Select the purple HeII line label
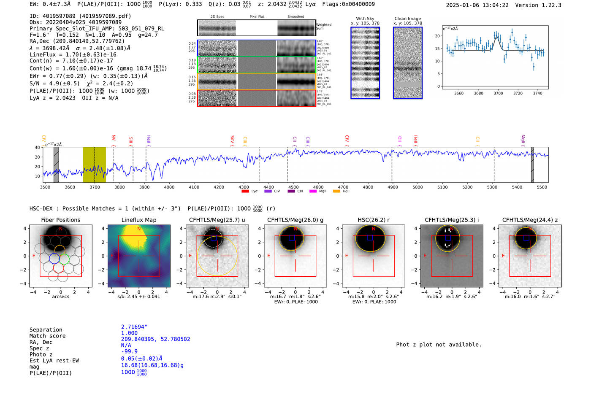The height and width of the screenshot is (402, 591). [x=149, y=139]
